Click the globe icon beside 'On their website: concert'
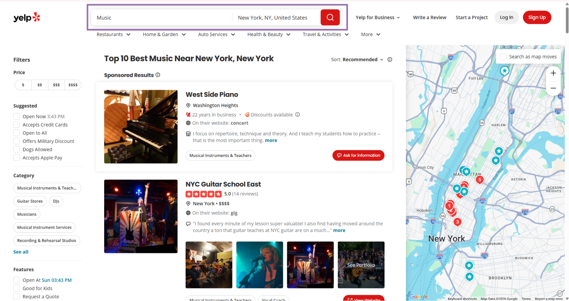569x301 pixels. (x=188, y=123)
